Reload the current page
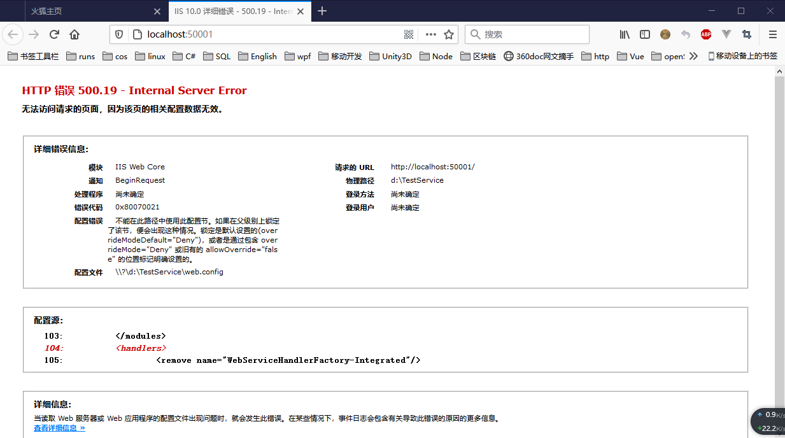Viewport: 785px width, 438px height. (x=54, y=34)
